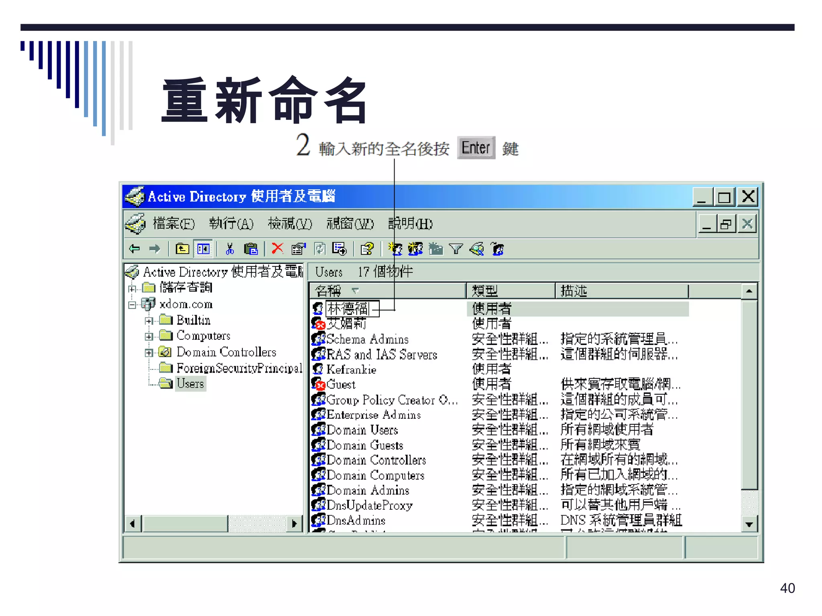The height and width of the screenshot is (616, 822).
Task: Click the Find objects magnifier icon
Action: point(477,249)
